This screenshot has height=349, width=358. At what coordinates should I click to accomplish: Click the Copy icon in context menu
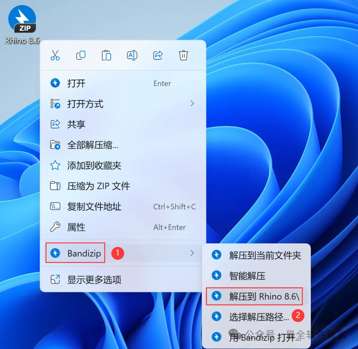click(x=81, y=55)
